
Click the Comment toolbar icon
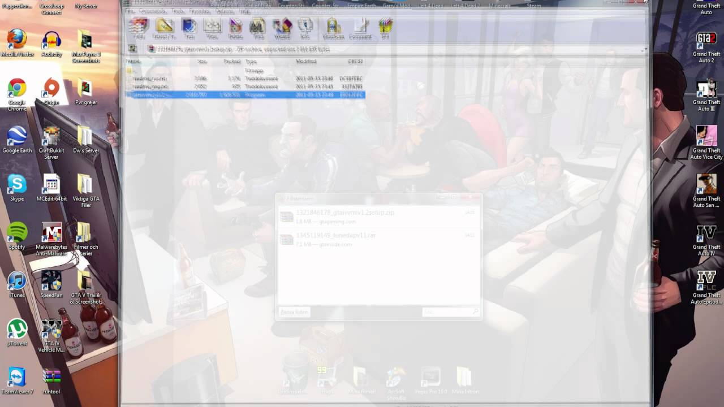coord(360,28)
